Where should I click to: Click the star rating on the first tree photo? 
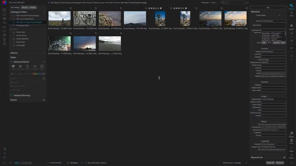154,8
